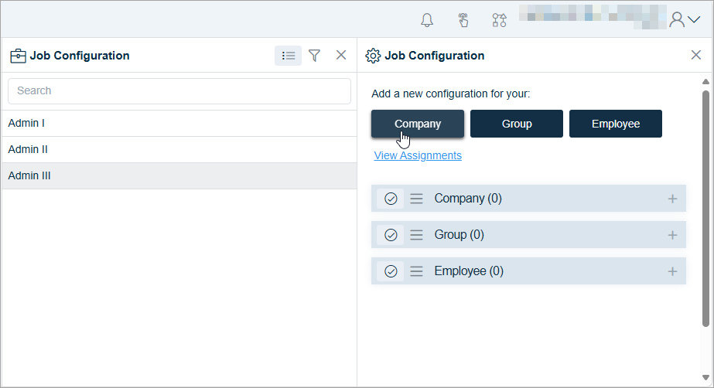The height and width of the screenshot is (388, 714).
Task: Click into the Search field
Action: (179, 91)
